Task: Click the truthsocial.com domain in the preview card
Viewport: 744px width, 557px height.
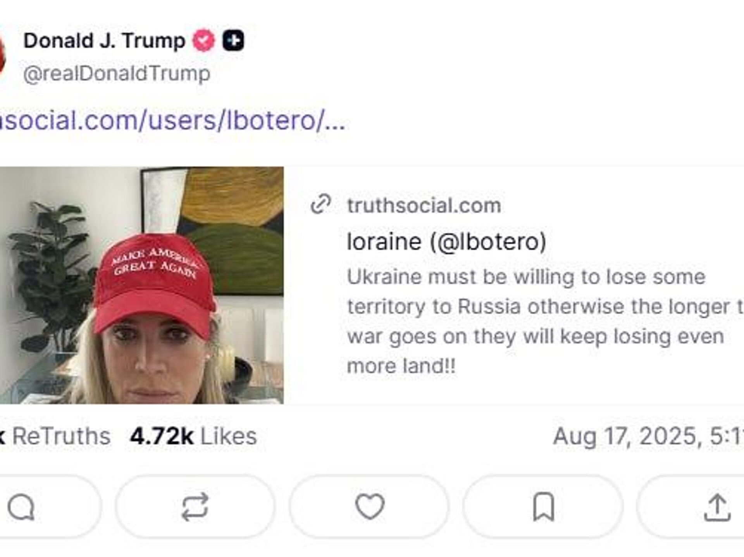Action: point(424,205)
